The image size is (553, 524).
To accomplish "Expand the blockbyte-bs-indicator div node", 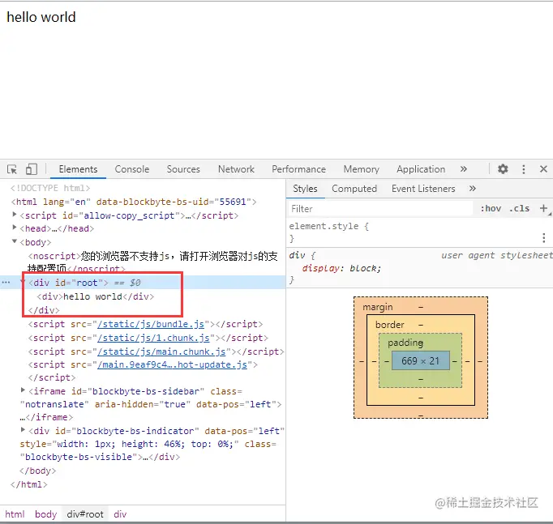I will point(23,429).
